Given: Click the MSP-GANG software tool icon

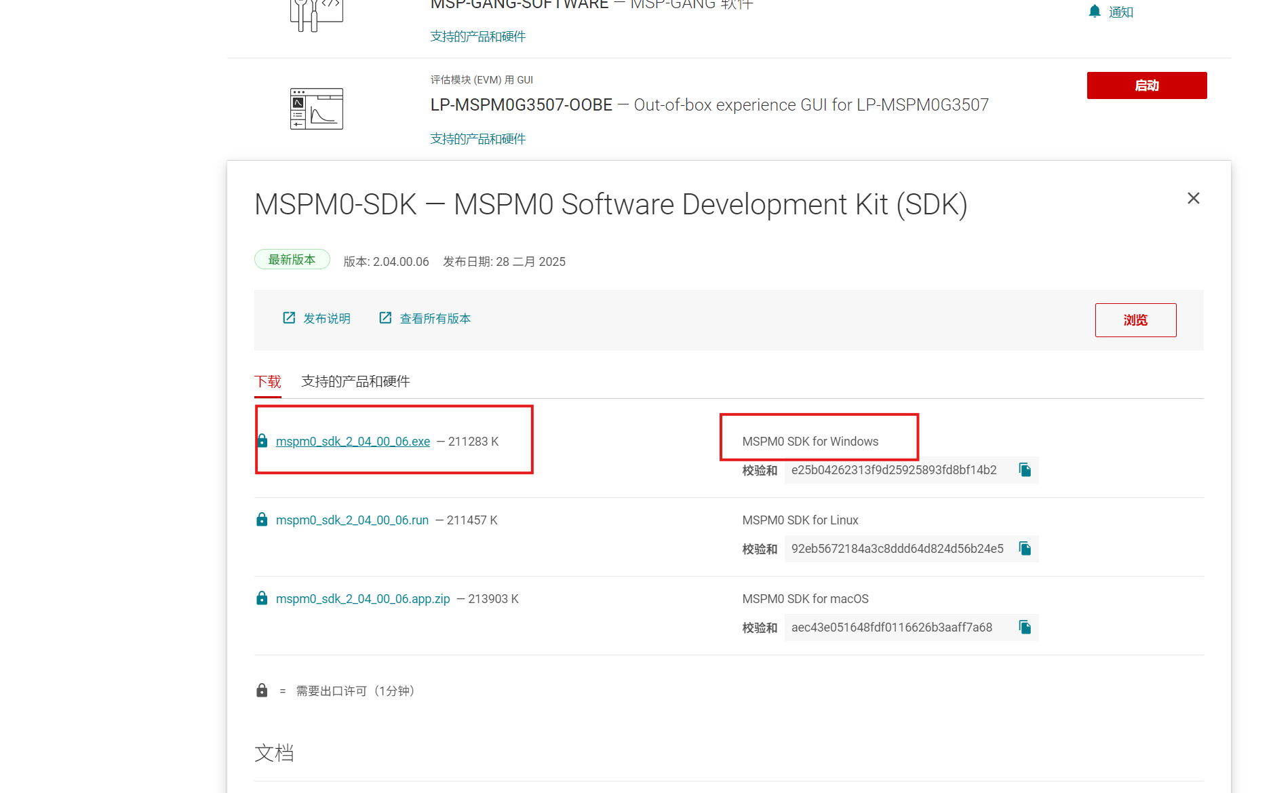Looking at the screenshot, I should point(316,15).
